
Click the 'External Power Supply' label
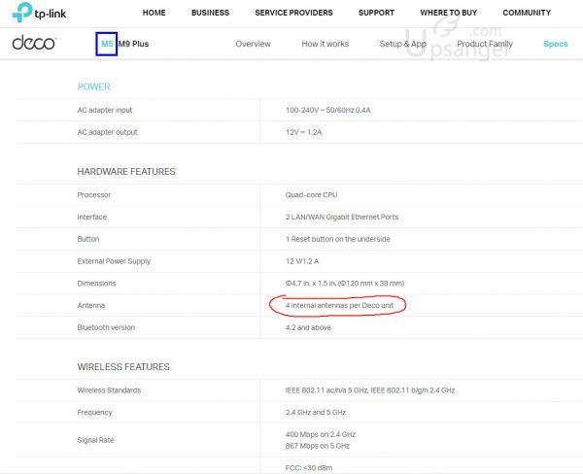114,261
